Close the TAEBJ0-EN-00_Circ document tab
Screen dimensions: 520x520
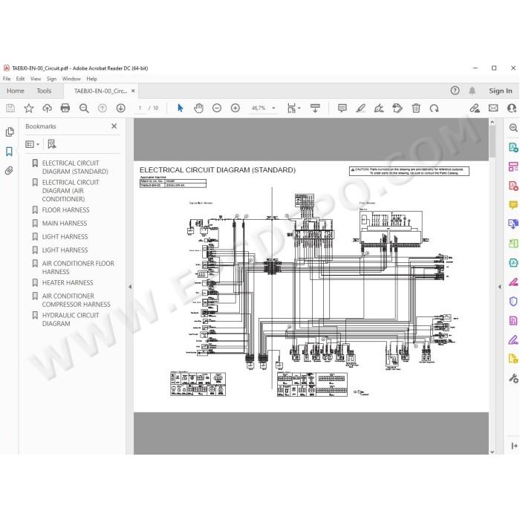133,91
